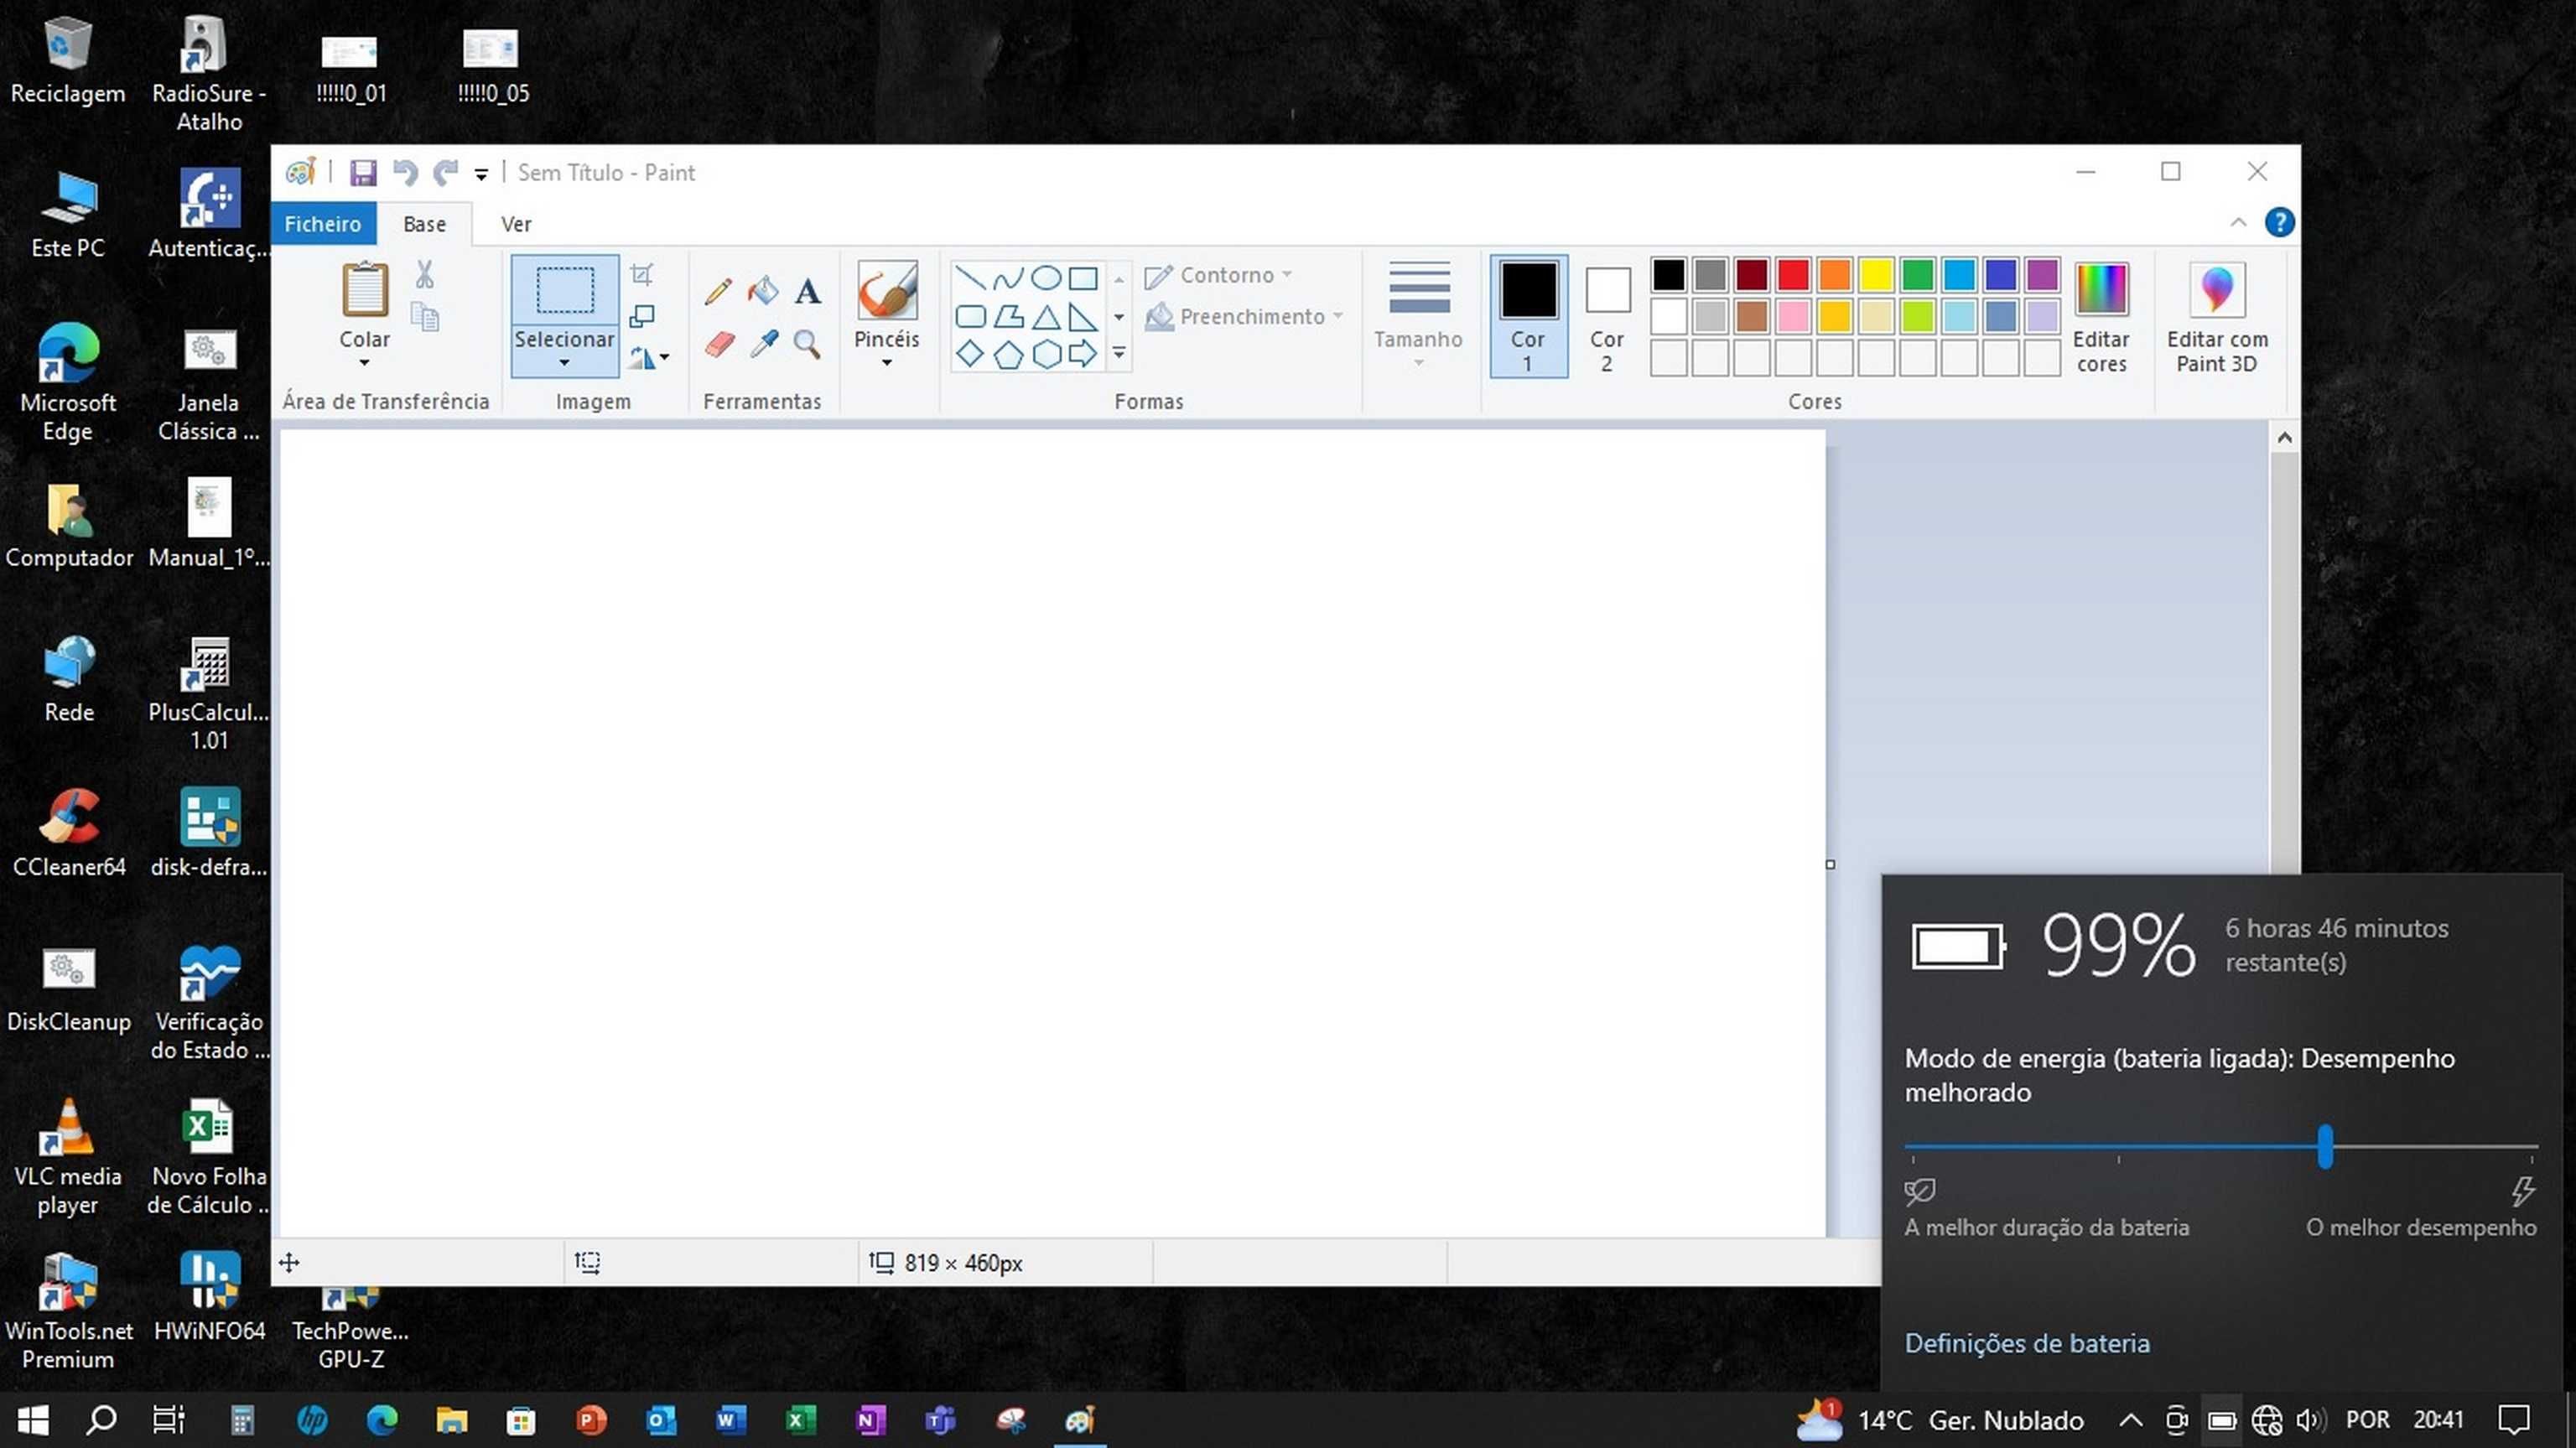Open the Ficheiro menu
The image size is (2576, 1448).
click(x=322, y=224)
